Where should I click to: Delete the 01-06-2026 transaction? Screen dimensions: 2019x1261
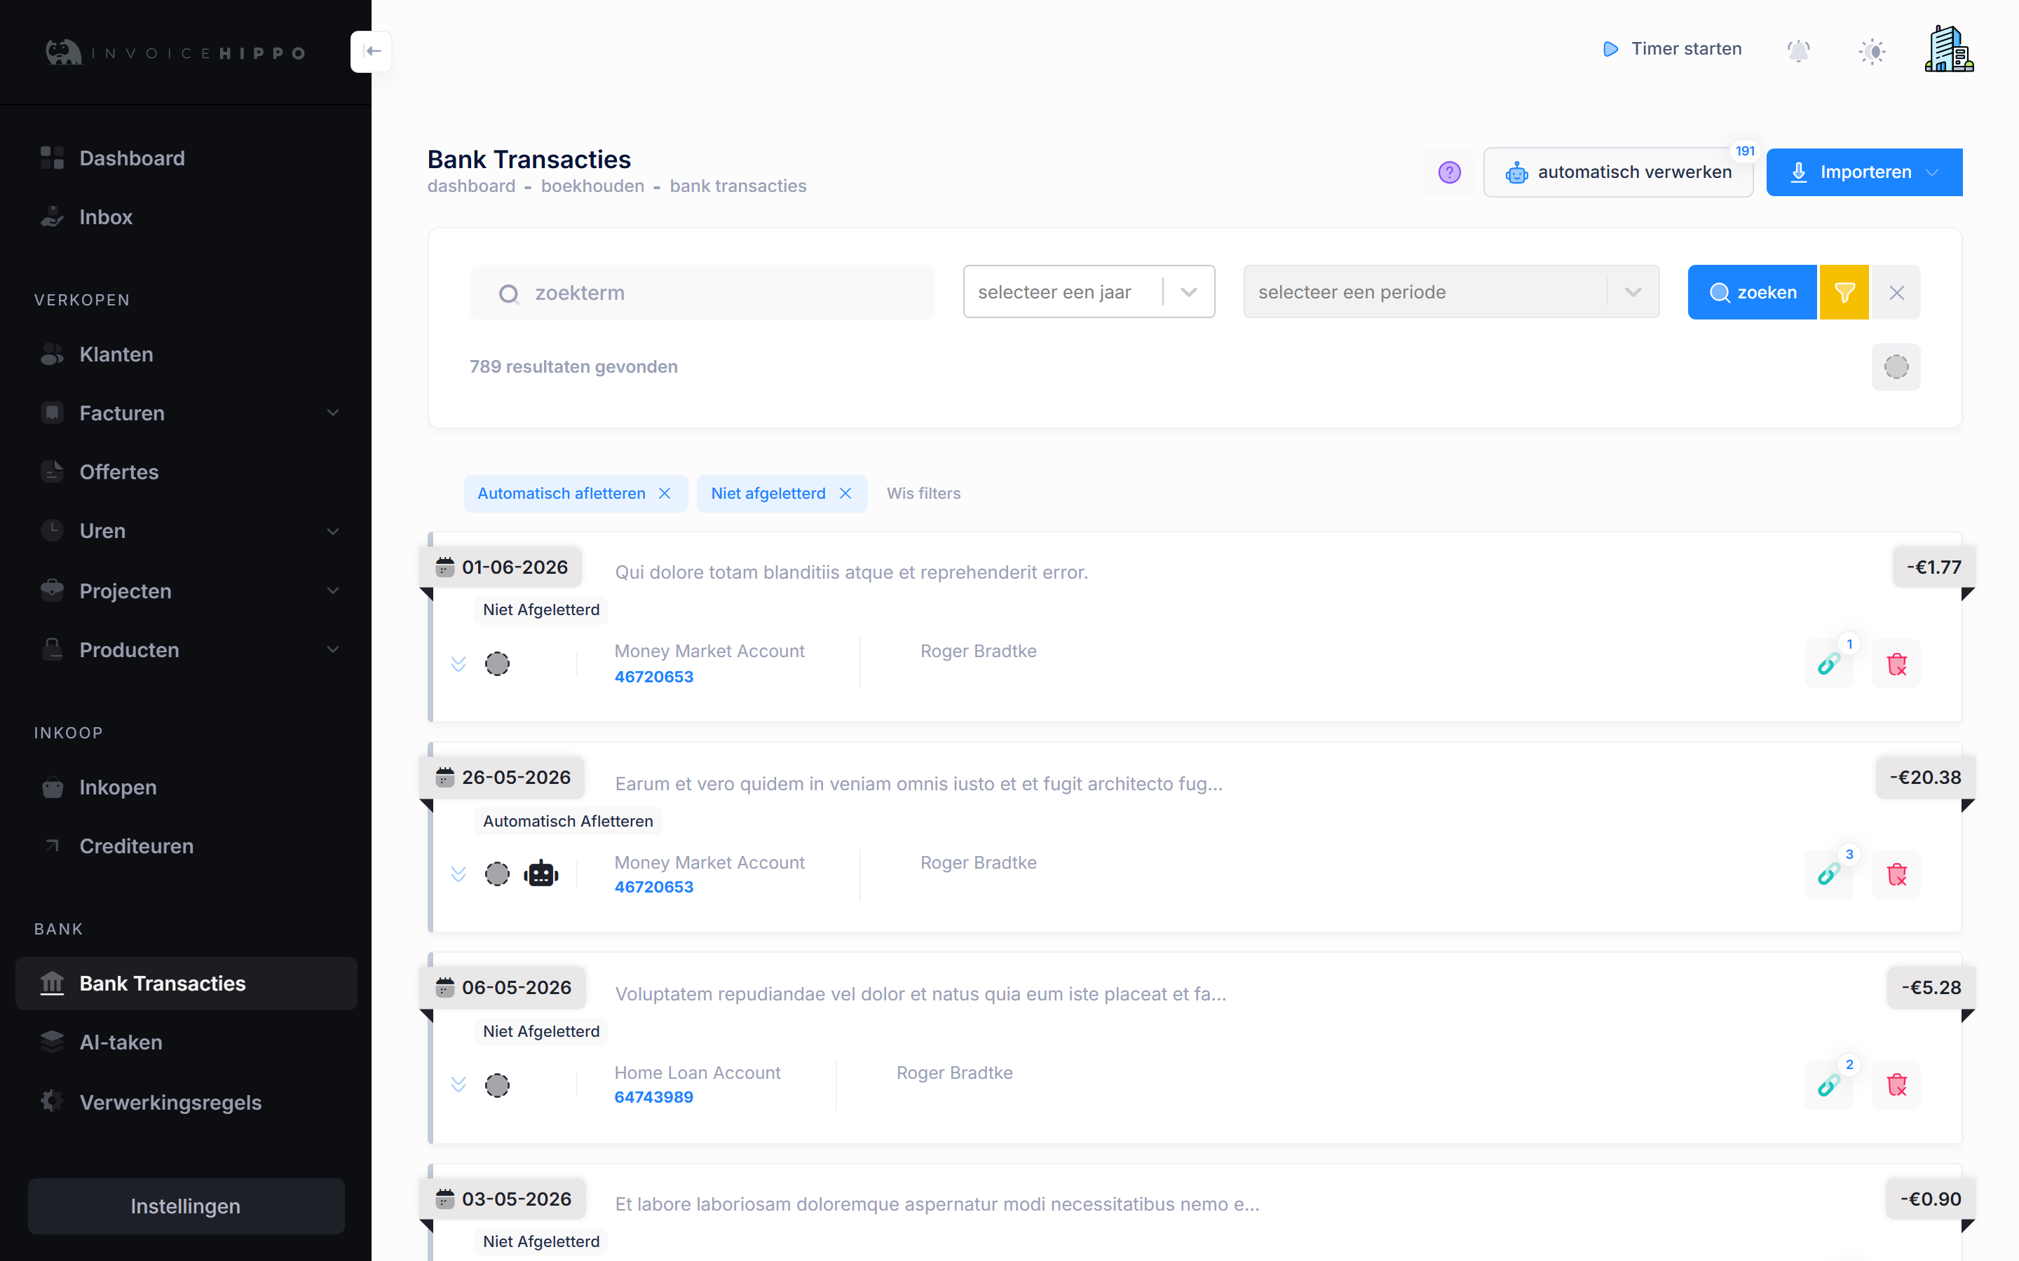[1896, 665]
